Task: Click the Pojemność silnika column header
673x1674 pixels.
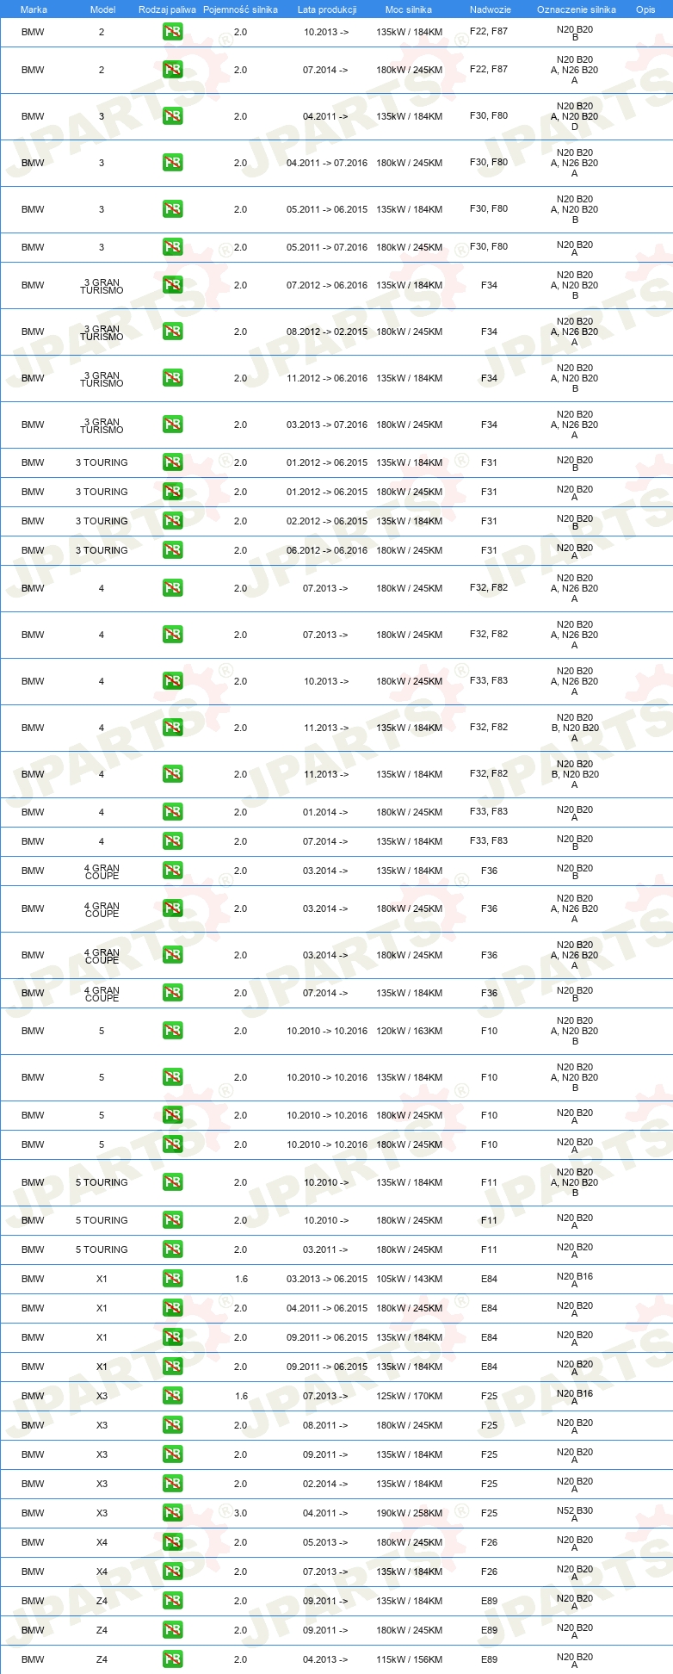Action: click(240, 9)
